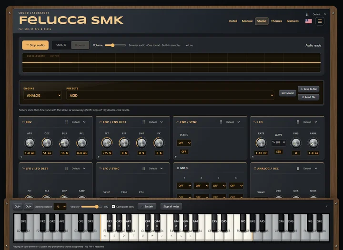Open the Features page

point(293,21)
